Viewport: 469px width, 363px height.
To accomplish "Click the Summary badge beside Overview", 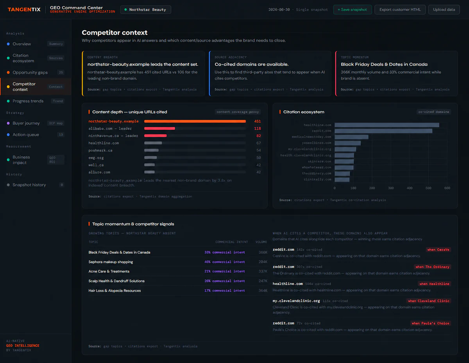I will tap(56, 44).
